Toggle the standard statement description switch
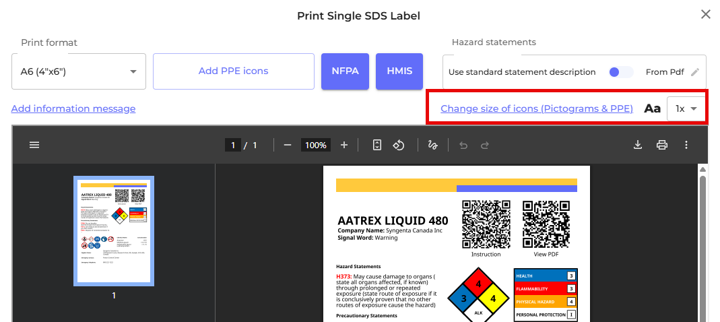Image resolution: width=720 pixels, height=322 pixels. [x=620, y=72]
